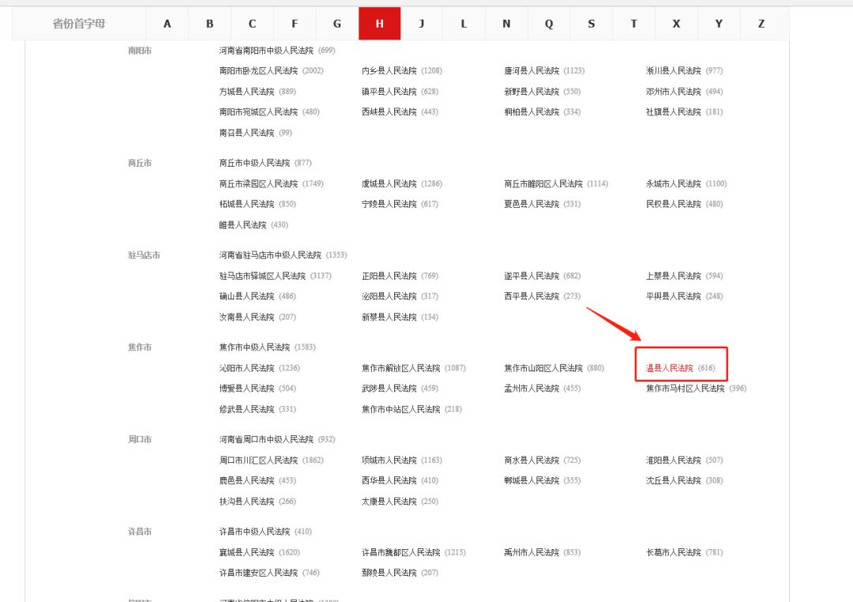Image resolution: width=853 pixels, height=602 pixels.
Task: Open the red 温县人民法院 link
Action: coord(670,368)
